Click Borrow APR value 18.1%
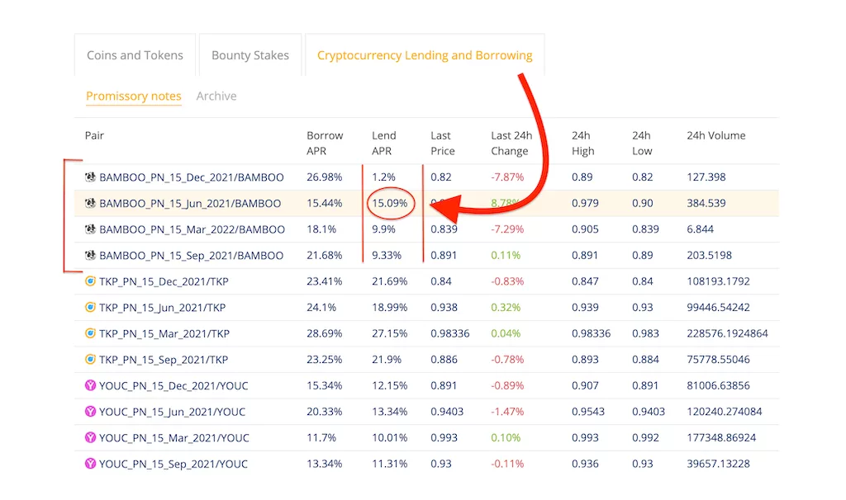The height and width of the screenshot is (500, 846). coord(321,229)
